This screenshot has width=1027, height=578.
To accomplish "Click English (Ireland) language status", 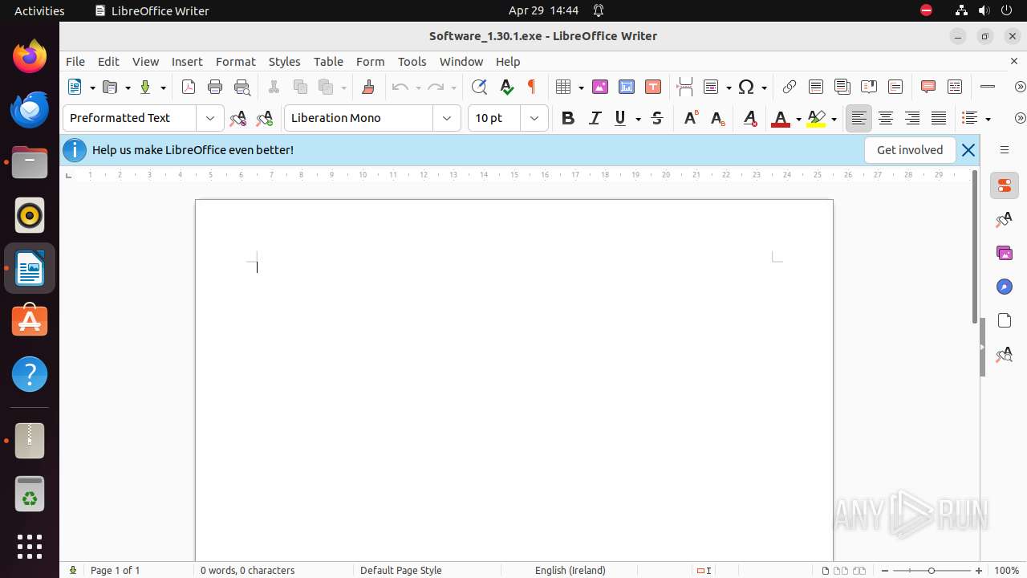I will point(570,570).
